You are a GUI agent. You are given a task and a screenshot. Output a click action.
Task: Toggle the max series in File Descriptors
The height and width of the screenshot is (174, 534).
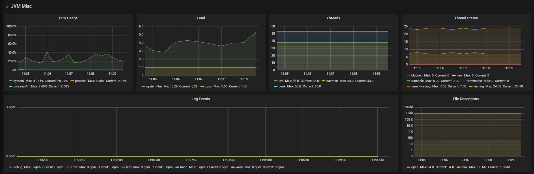coord(464,167)
